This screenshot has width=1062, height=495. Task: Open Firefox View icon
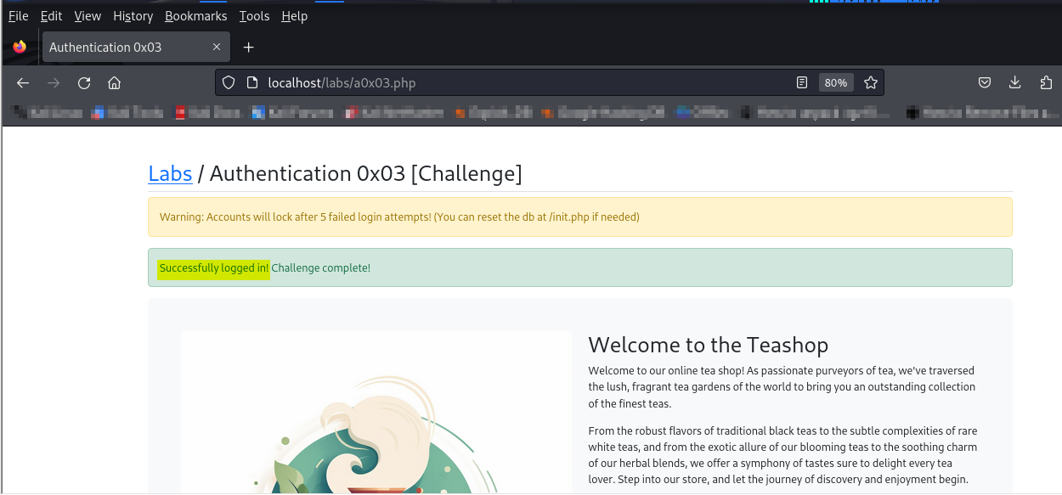(20, 47)
